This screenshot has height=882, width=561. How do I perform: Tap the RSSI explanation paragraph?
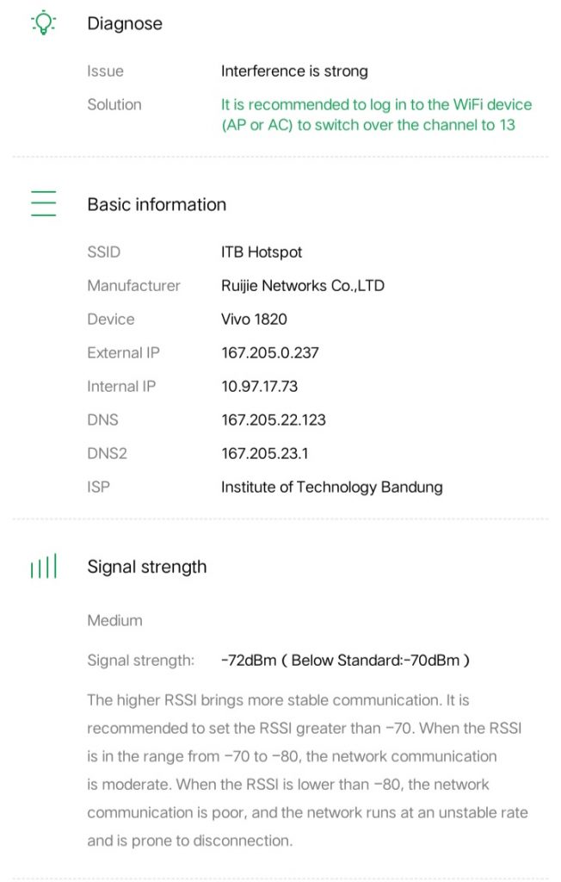coord(307,770)
